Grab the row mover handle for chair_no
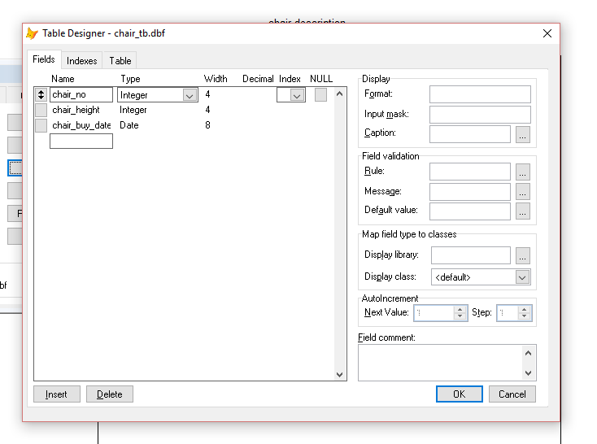This screenshot has height=444, width=597. 41,94
